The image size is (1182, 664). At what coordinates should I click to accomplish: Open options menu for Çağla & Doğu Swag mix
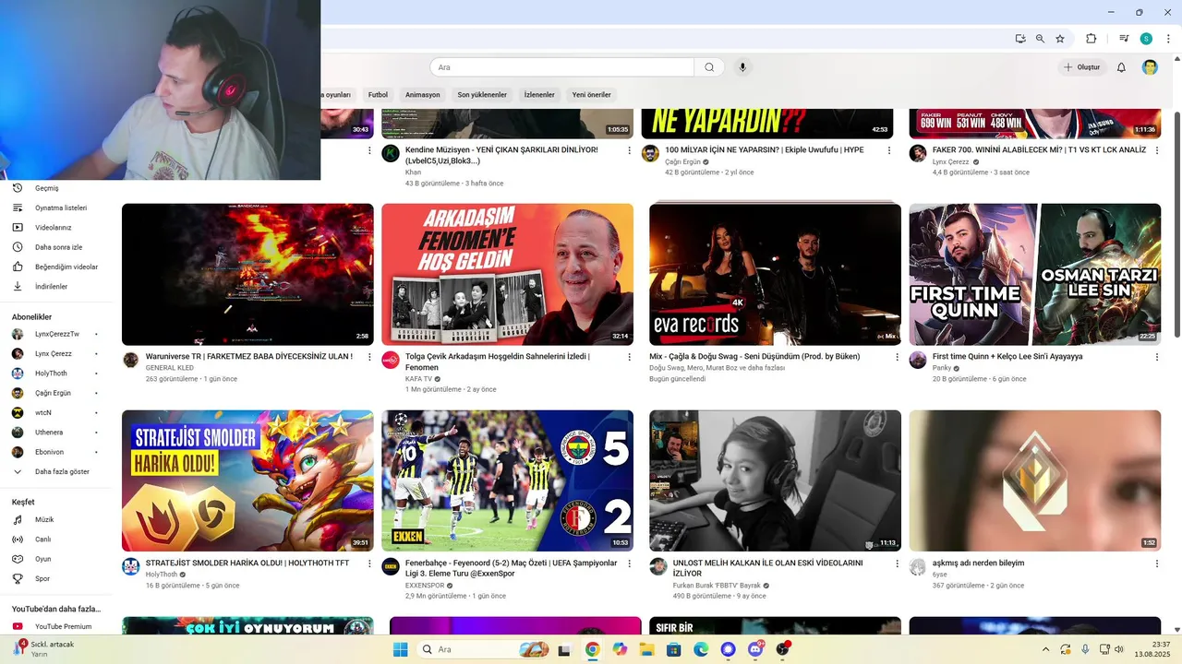coord(896,357)
